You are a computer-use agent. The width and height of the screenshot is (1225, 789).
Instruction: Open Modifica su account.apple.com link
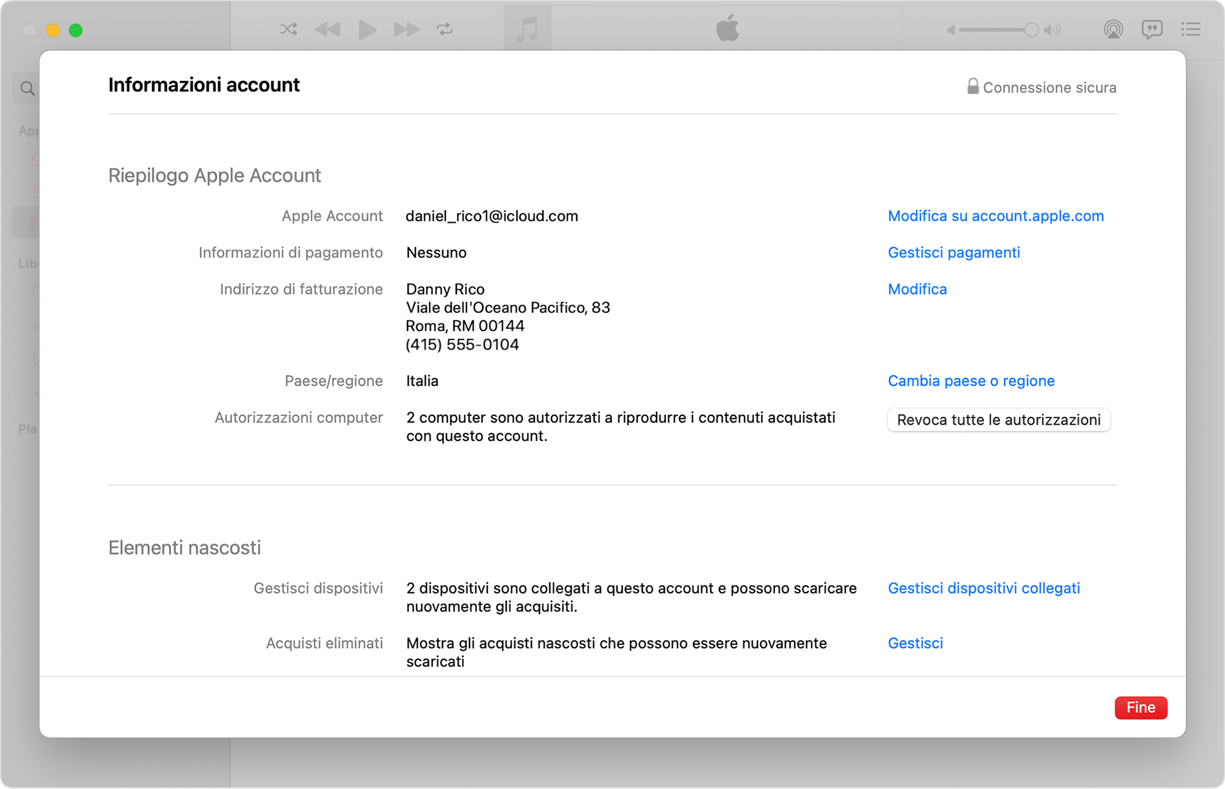click(996, 216)
